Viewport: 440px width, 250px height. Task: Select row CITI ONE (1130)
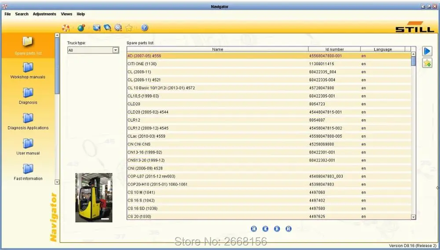(269, 64)
